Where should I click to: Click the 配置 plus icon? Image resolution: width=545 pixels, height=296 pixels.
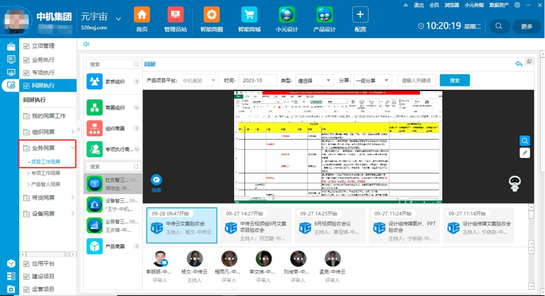[360, 15]
